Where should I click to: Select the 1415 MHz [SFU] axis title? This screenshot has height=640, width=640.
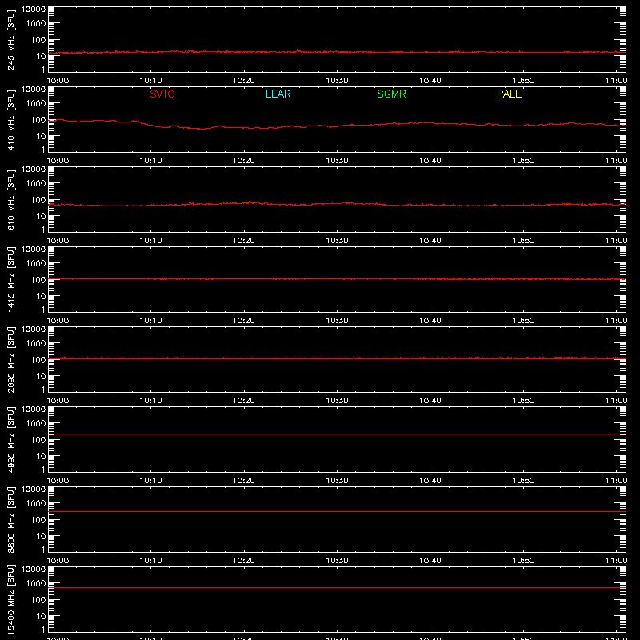click(10, 279)
